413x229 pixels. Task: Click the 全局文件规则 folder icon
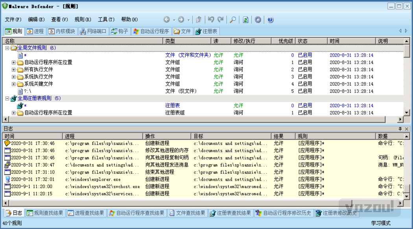13,48
